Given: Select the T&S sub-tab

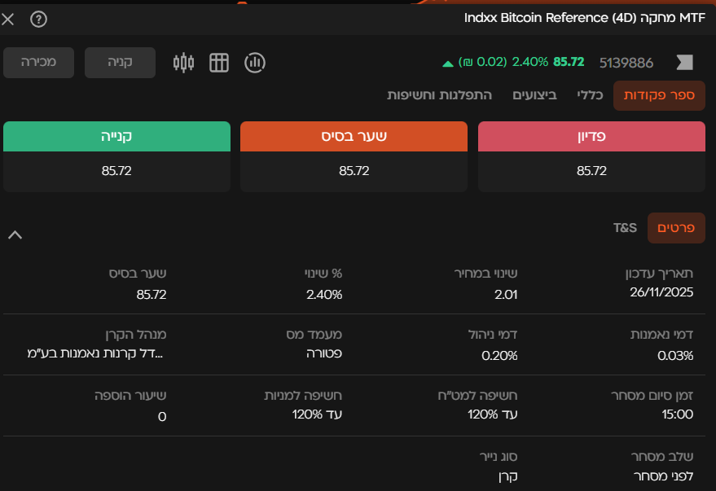Looking at the screenshot, I should click(625, 228).
